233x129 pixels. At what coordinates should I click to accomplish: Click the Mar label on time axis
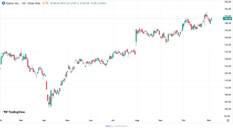tap(21, 120)
